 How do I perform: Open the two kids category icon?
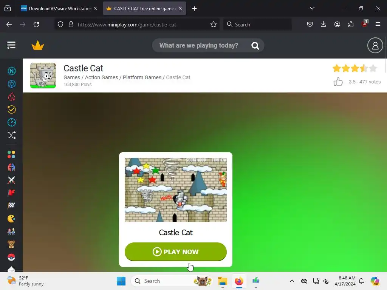(x=11, y=231)
